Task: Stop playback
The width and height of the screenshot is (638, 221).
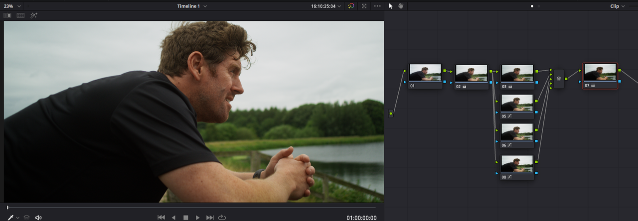Action: [185, 218]
